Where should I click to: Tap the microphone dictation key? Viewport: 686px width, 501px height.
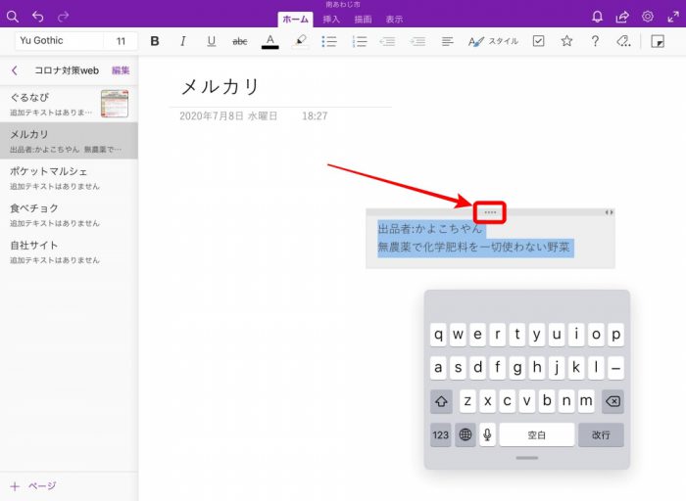pyautogui.click(x=487, y=434)
